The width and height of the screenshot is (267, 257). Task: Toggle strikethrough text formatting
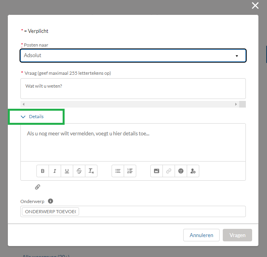coord(79,171)
